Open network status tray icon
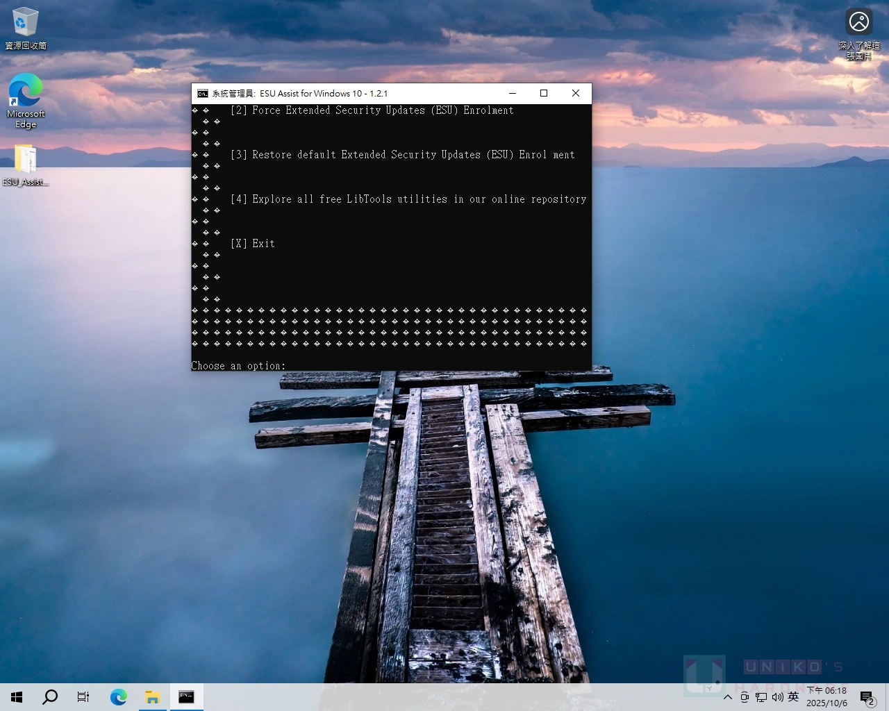This screenshot has width=889, height=711. (761, 697)
